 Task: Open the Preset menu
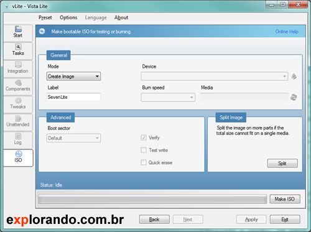tap(45, 17)
